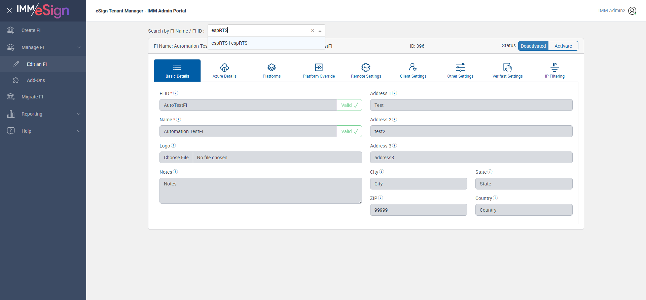Click the FI ID field with AutoTestFI
The image size is (646, 300).
248,105
